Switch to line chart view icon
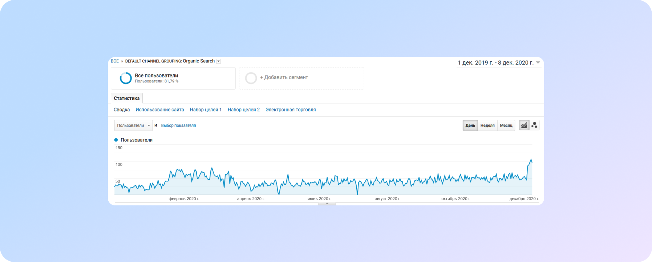Viewport: 652px width, 262px height. click(x=524, y=125)
